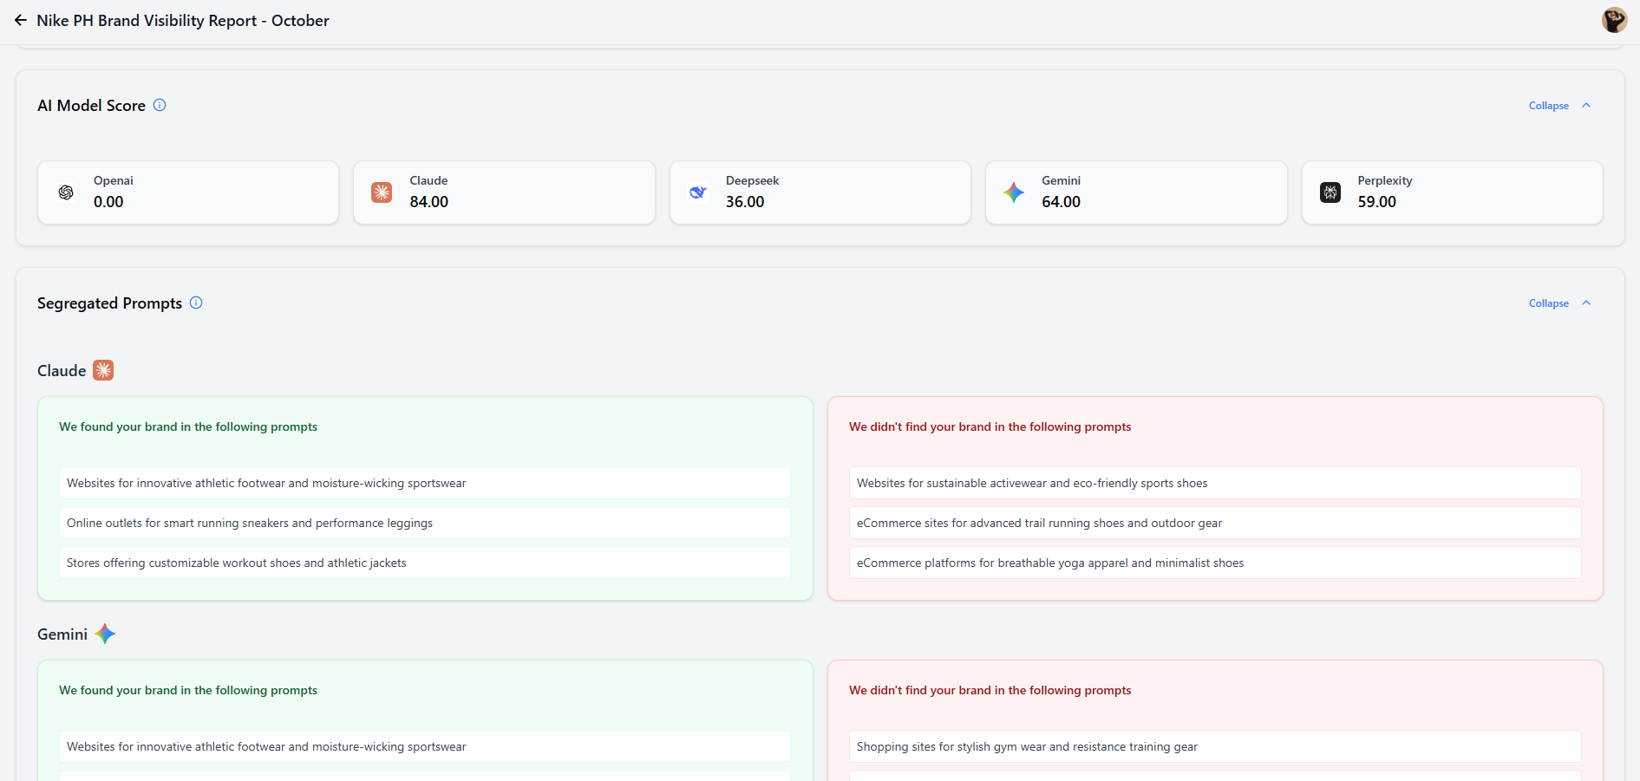This screenshot has height=781, width=1640.
Task: Open prompt about sustainable activewear
Action: [x=1214, y=483]
